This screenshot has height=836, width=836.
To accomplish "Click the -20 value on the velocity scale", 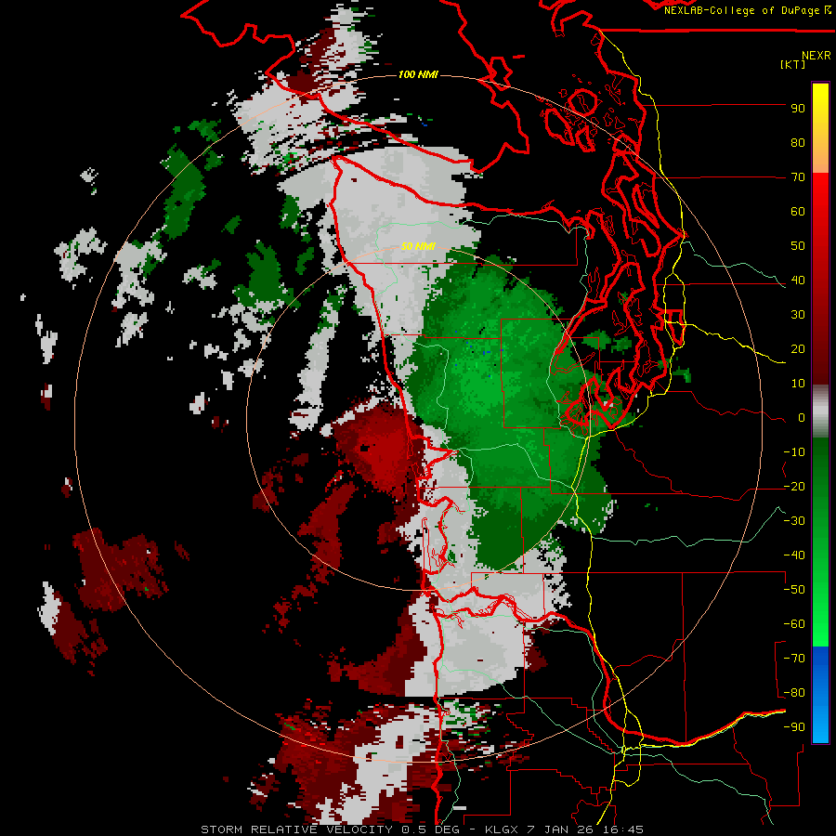I will [x=794, y=487].
